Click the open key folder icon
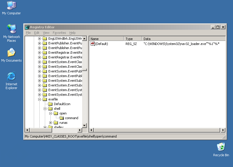233x167 pixels. pos(56,113)
